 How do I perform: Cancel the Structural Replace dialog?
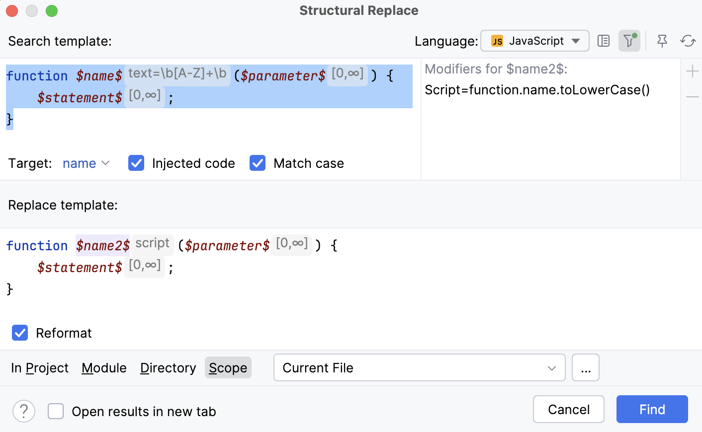tap(568, 409)
